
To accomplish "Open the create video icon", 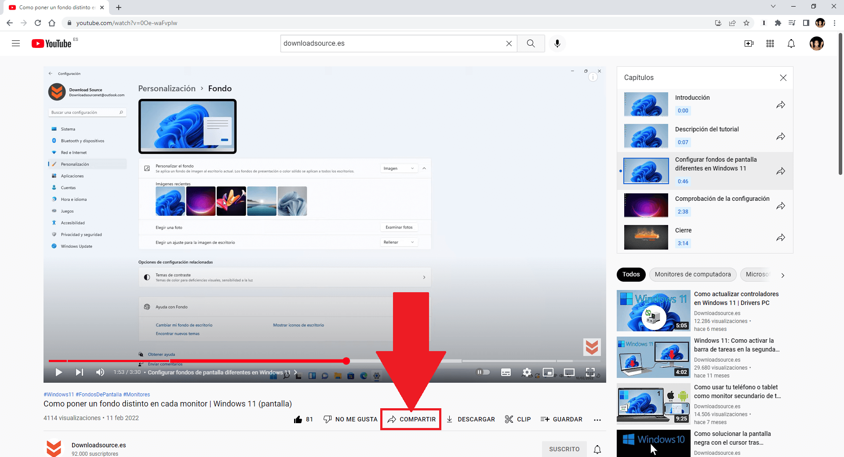I will click(x=749, y=44).
